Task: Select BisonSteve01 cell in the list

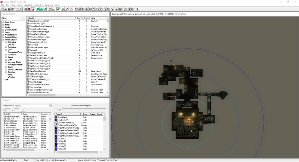Action: (x=9, y=132)
